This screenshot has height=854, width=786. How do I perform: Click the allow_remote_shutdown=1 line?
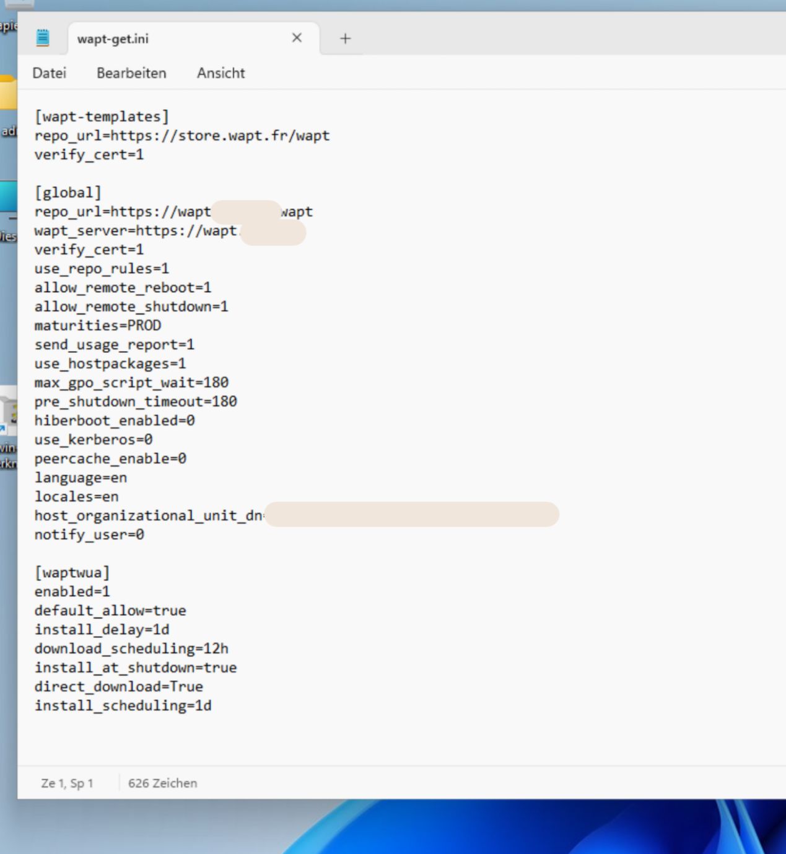(x=131, y=307)
